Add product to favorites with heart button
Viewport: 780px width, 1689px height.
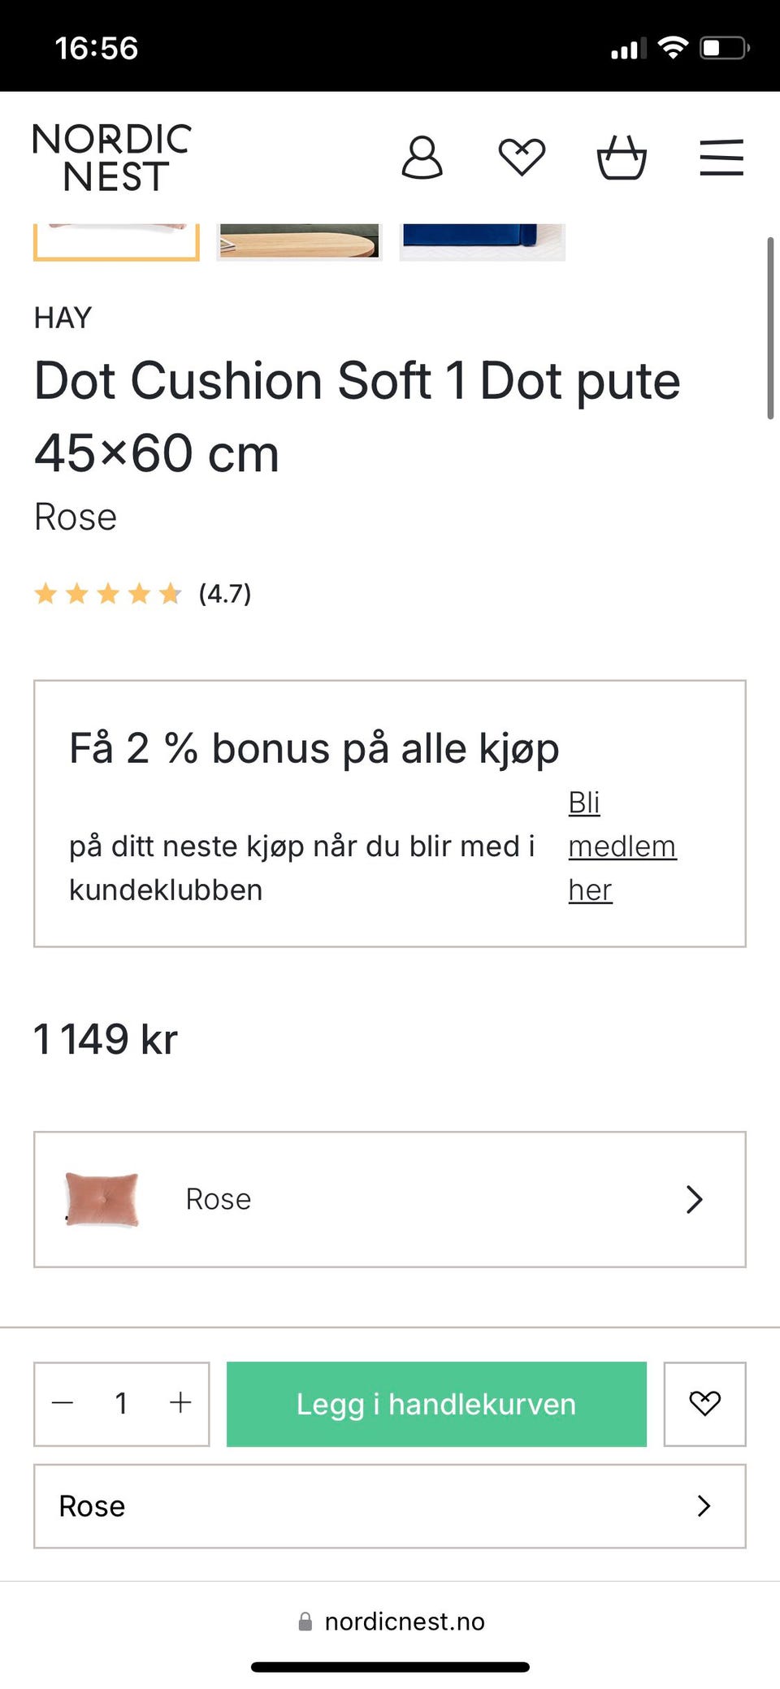coord(704,1404)
